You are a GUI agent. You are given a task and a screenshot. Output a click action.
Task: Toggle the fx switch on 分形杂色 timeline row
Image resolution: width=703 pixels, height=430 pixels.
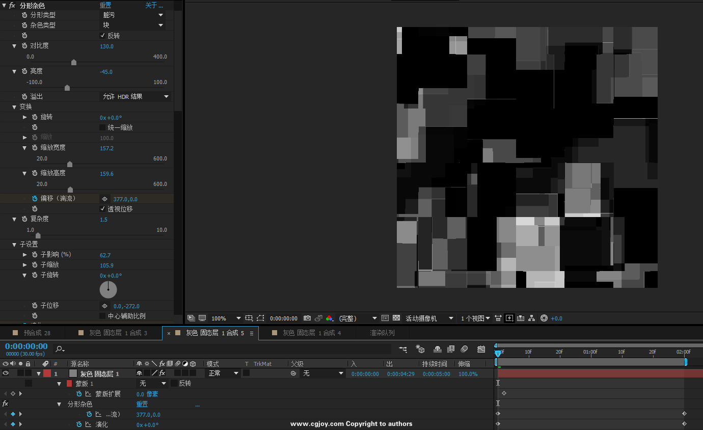[6, 404]
